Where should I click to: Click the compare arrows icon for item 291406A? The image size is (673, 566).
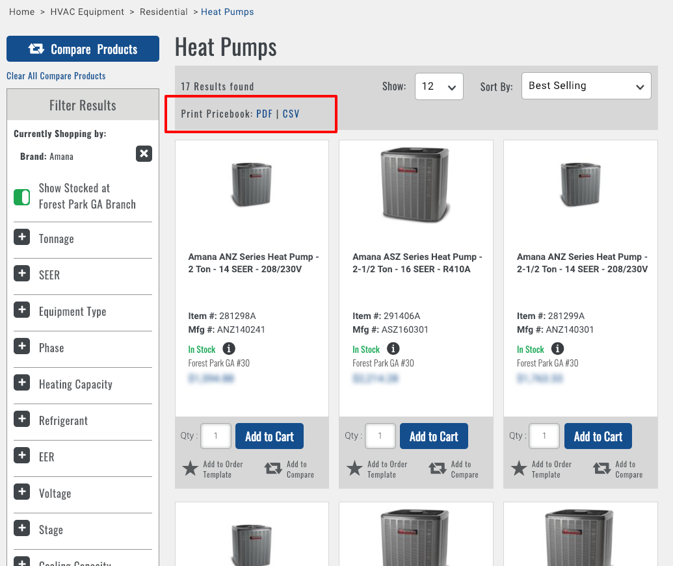click(x=438, y=469)
